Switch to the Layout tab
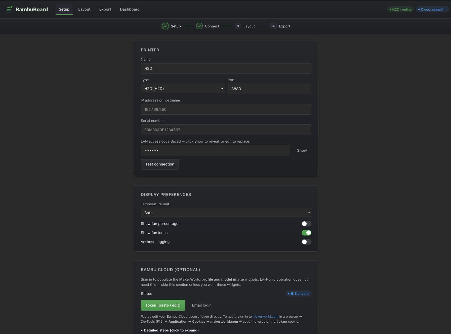The width and height of the screenshot is (451, 334). point(84,9)
